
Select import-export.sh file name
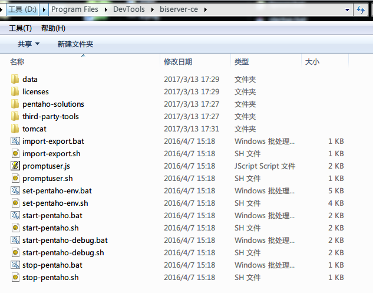[x=51, y=153]
